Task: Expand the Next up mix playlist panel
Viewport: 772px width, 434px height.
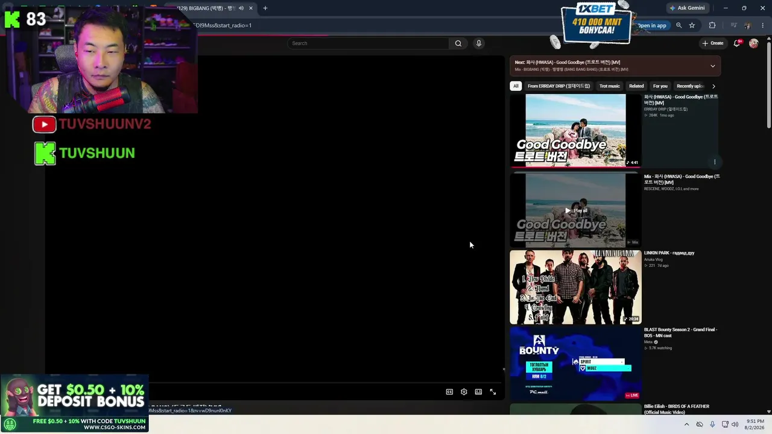Action: click(713, 66)
